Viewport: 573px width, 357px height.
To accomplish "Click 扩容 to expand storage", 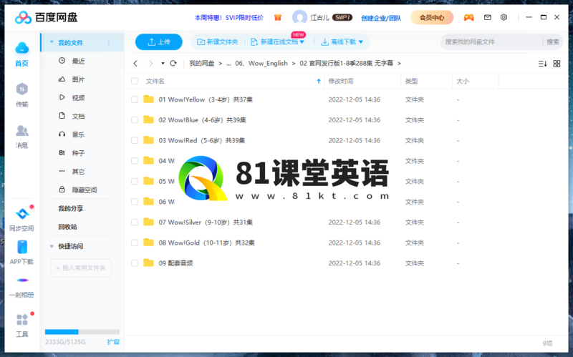I will tap(113, 342).
